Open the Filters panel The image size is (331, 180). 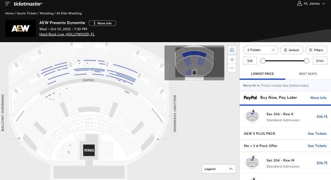coord(316,50)
